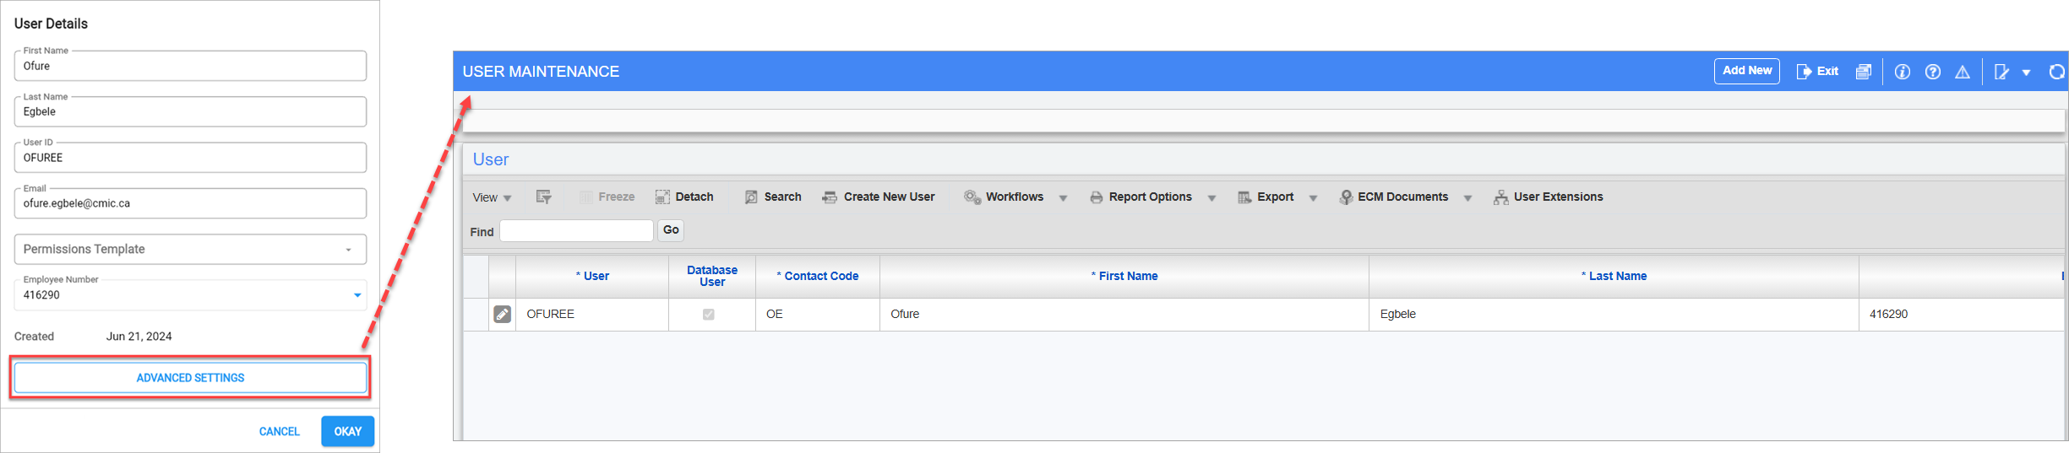Screen dimensions: 2069x453
Task: Open the Employee Number dropdown arrow
Action: point(357,295)
